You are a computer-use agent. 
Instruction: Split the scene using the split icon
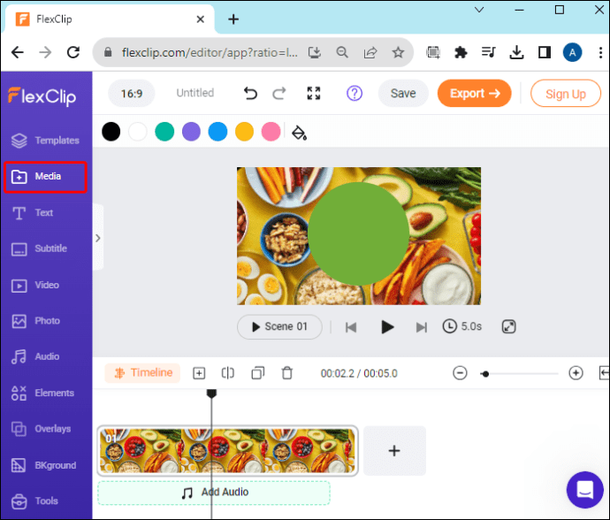[x=228, y=373]
